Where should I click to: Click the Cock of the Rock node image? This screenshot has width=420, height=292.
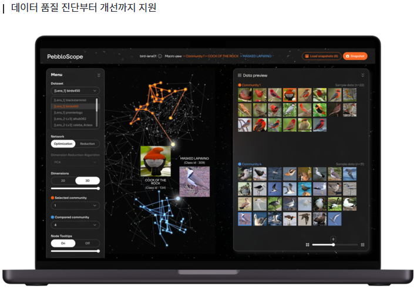[x=156, y=160]
